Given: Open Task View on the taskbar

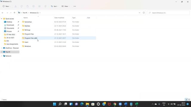Looking at the screenshot, I should coord(66,104).
